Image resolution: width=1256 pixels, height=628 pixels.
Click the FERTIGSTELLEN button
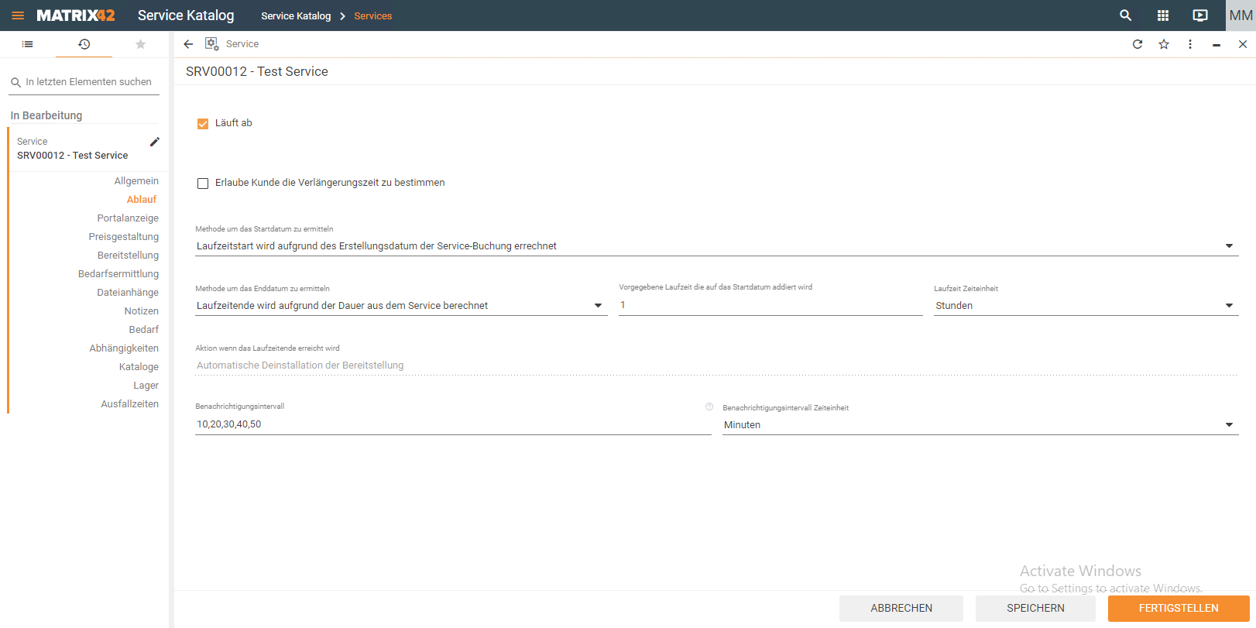click(1178, 609)
